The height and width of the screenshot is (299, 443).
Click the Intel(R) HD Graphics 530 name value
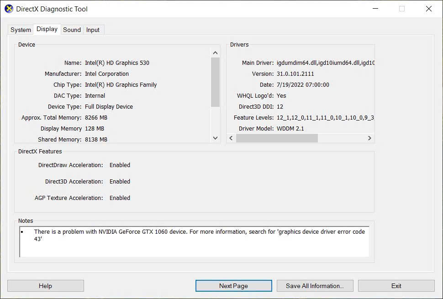117,63
